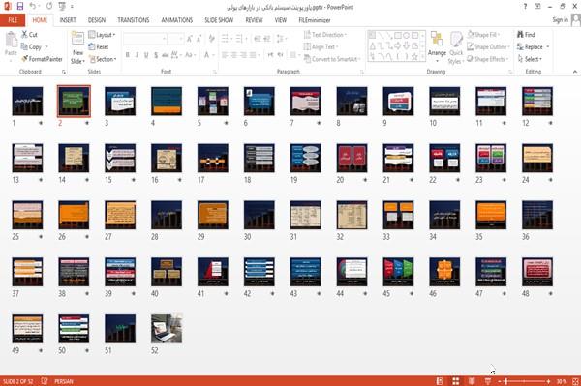Click New Slide icon
Image resolution: width=581 pixels, height=386 pixels.
pyautogui.click(x=77, y=39)
